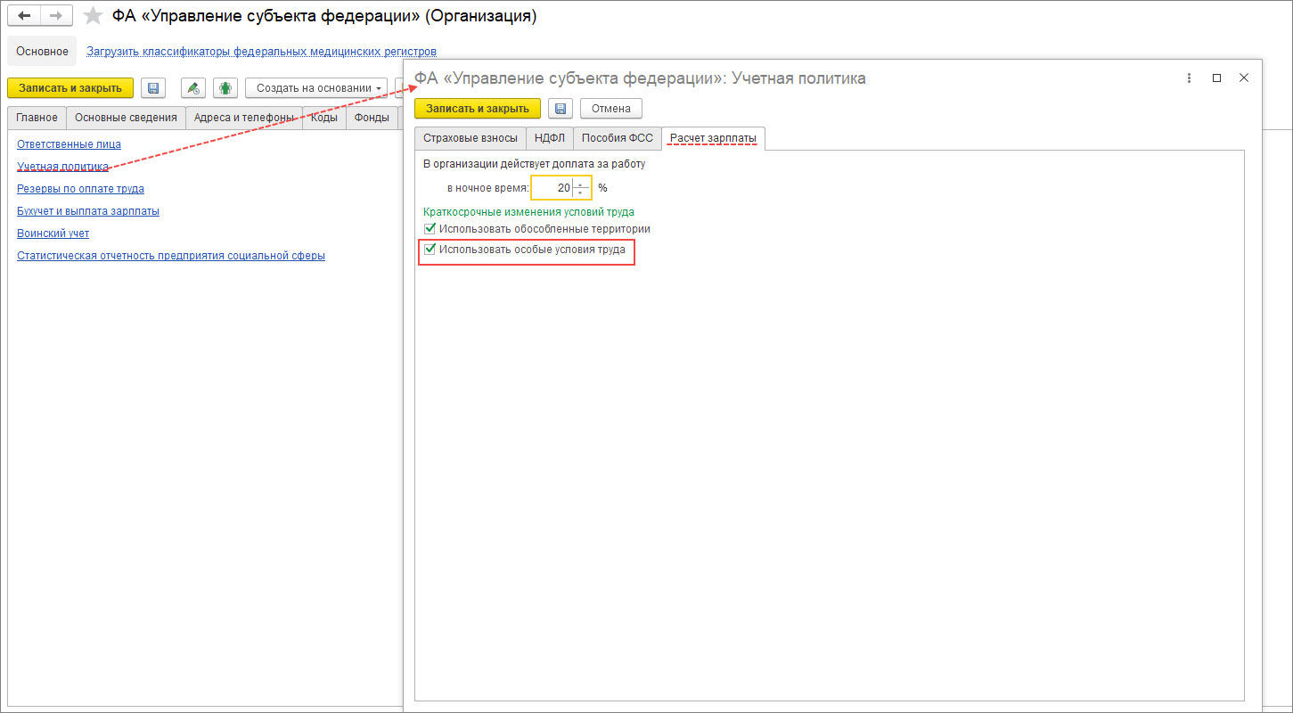The width and height of the screenshot is (1293, 713).
Task: Open the Резервы по оплате труда link
Action: (80, 188)
